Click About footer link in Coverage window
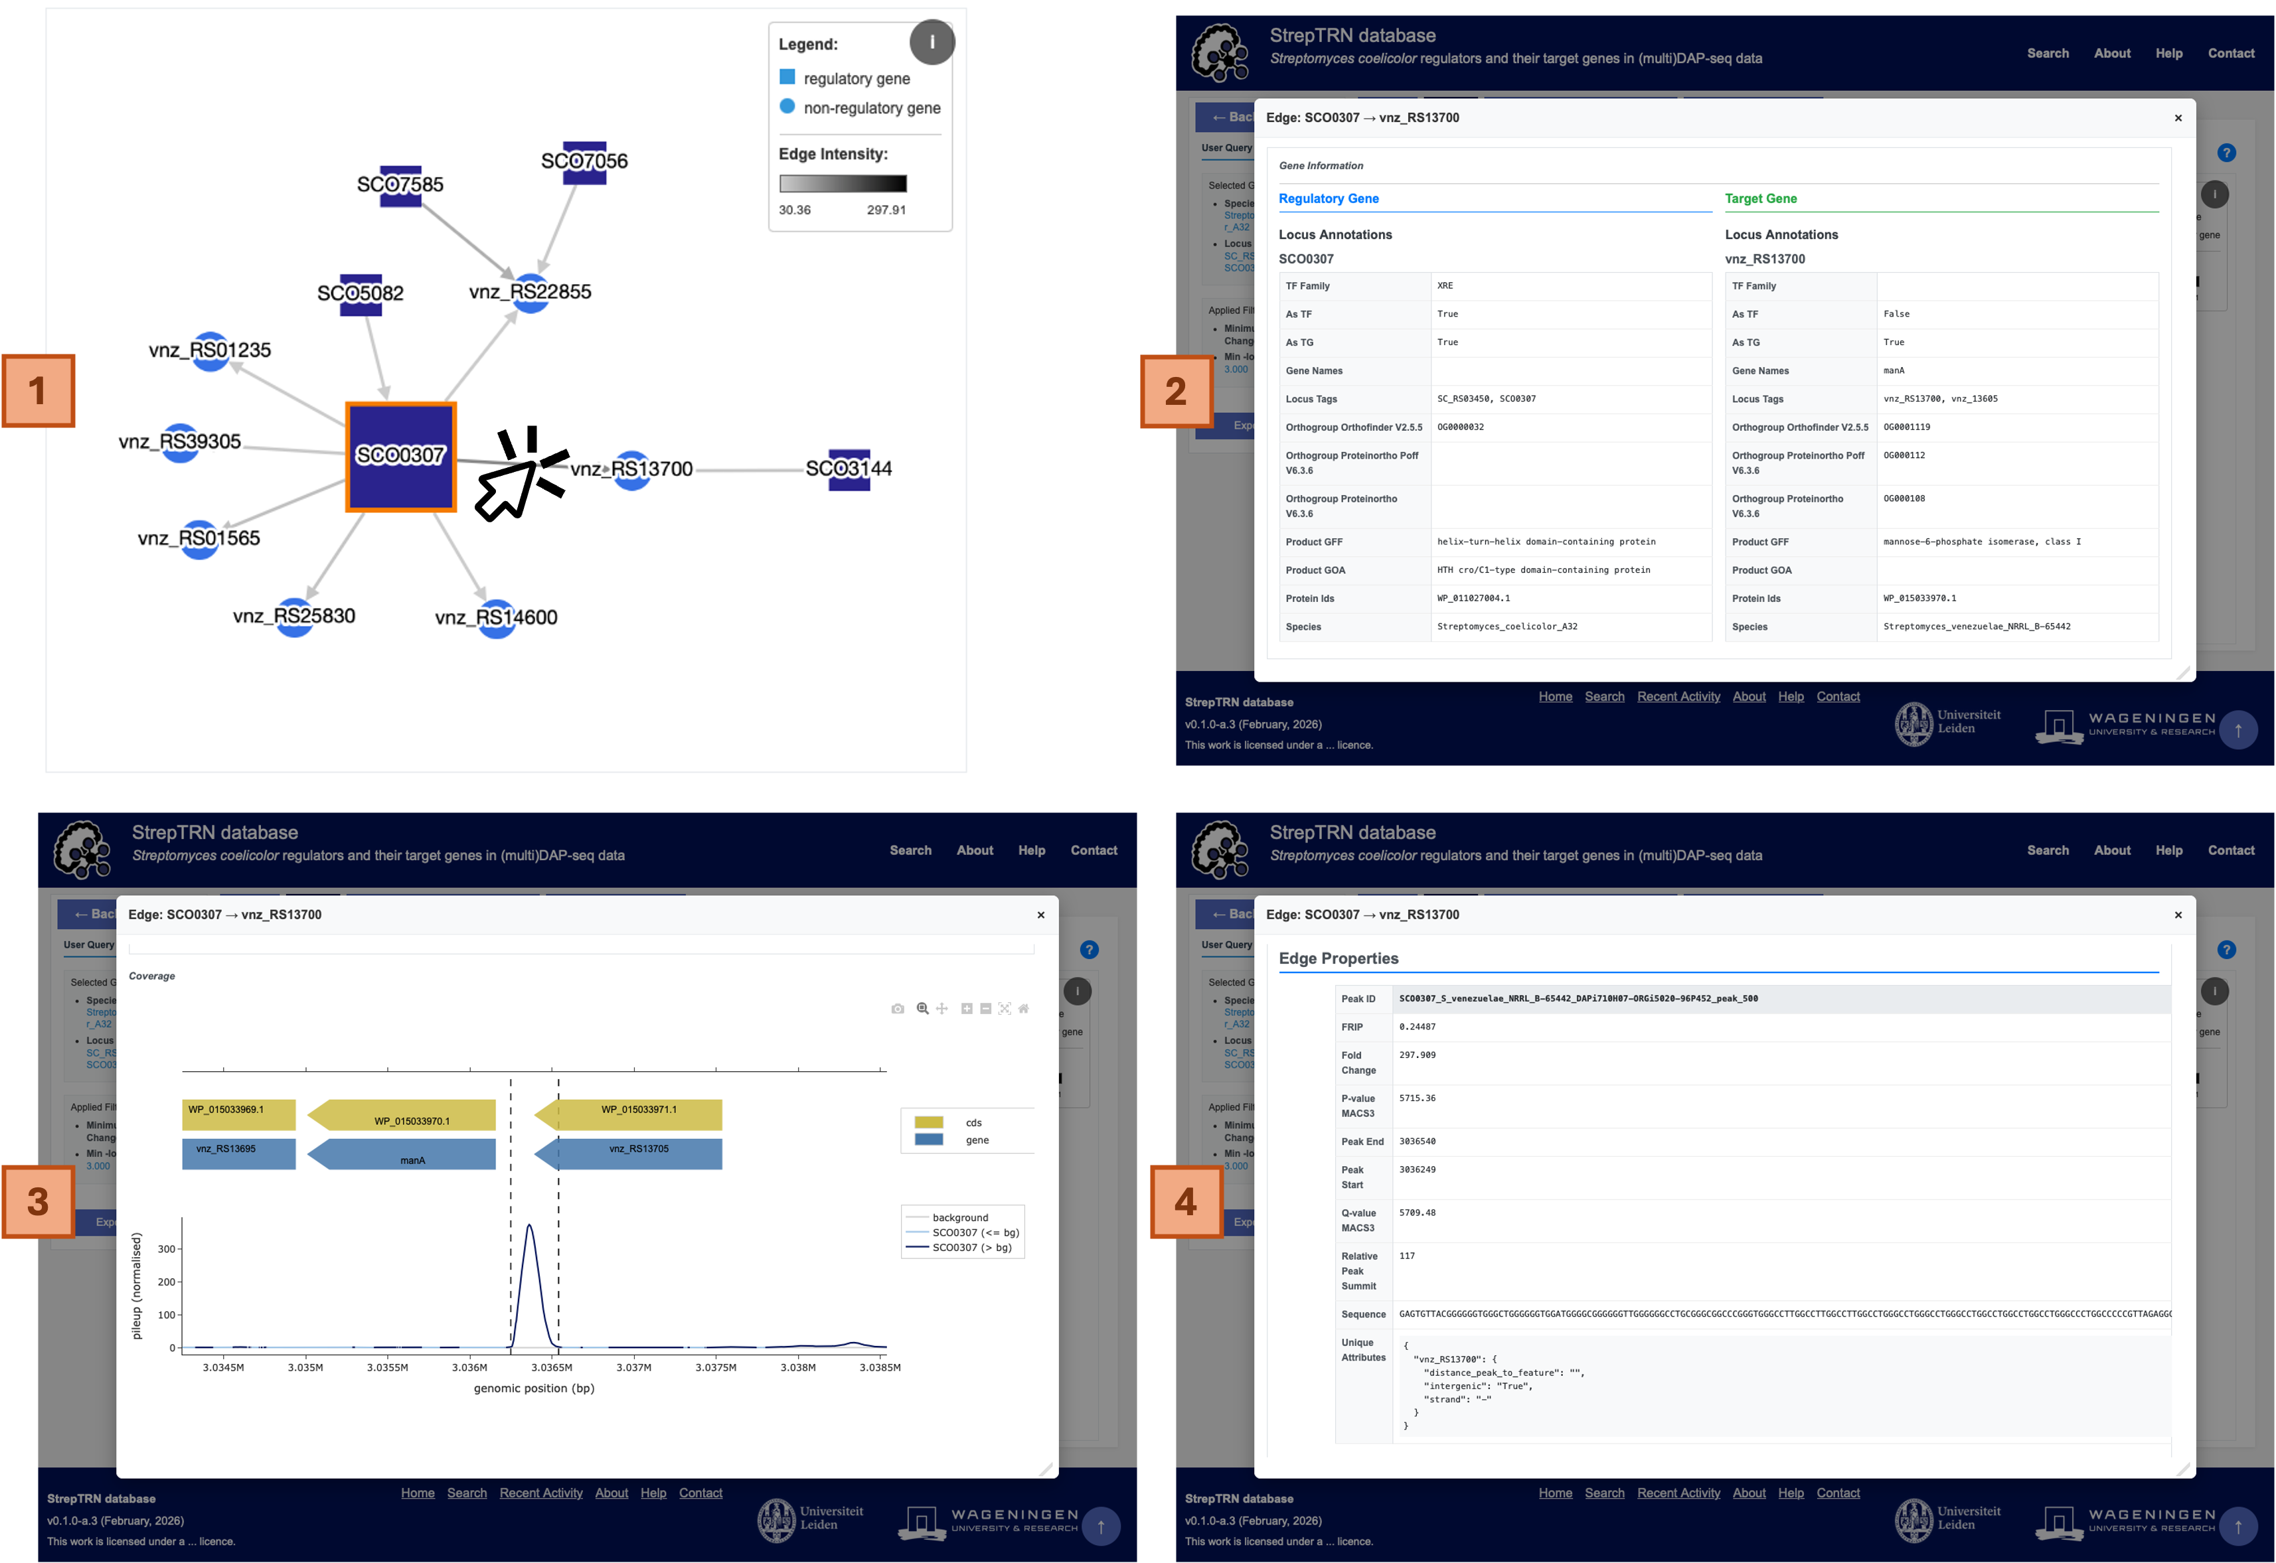 tap(611, 1493)
